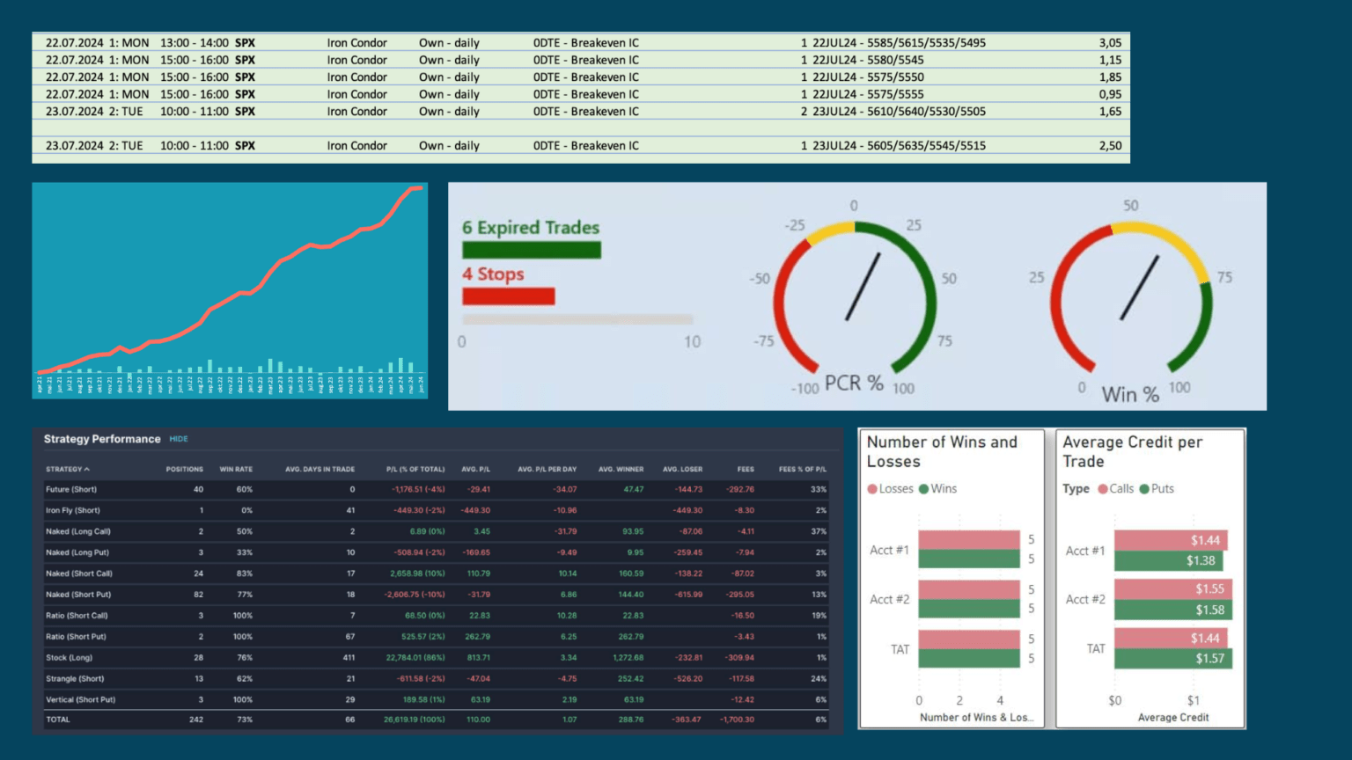The image size is (1352, 760).
Task: Sort table by POSITIONS column header
Action: pyautogui.click(x=185, y=469)
